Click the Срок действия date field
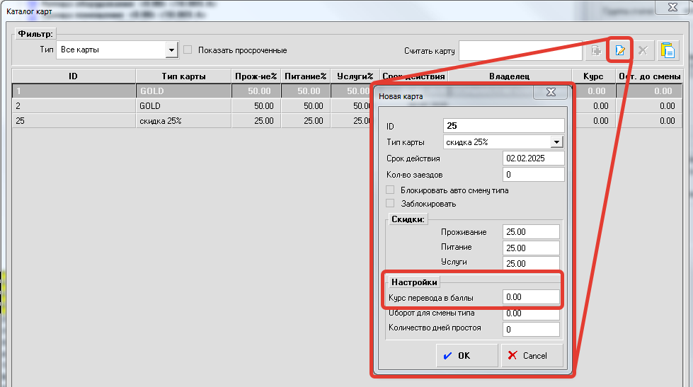This screenshot has width=693, height=387. (x=533, y=158)
